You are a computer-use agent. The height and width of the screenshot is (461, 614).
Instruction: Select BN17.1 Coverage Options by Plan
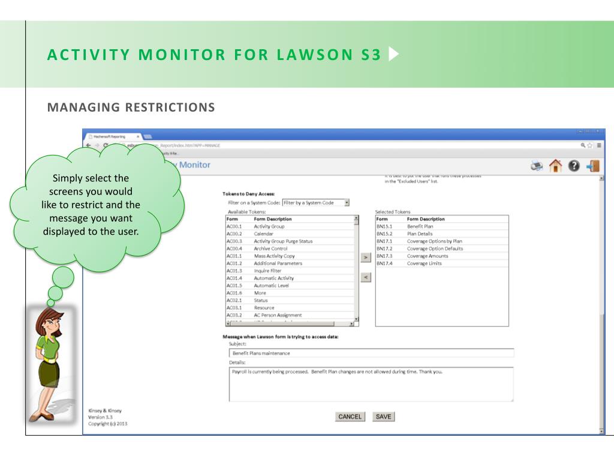(x=442, y=241)
